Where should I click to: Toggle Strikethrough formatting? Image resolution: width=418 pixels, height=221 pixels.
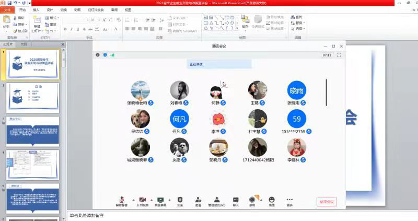click(x=90, y=29)
